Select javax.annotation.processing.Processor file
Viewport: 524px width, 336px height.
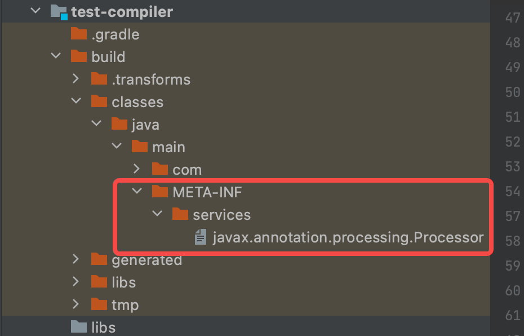(x=348, y=237)
